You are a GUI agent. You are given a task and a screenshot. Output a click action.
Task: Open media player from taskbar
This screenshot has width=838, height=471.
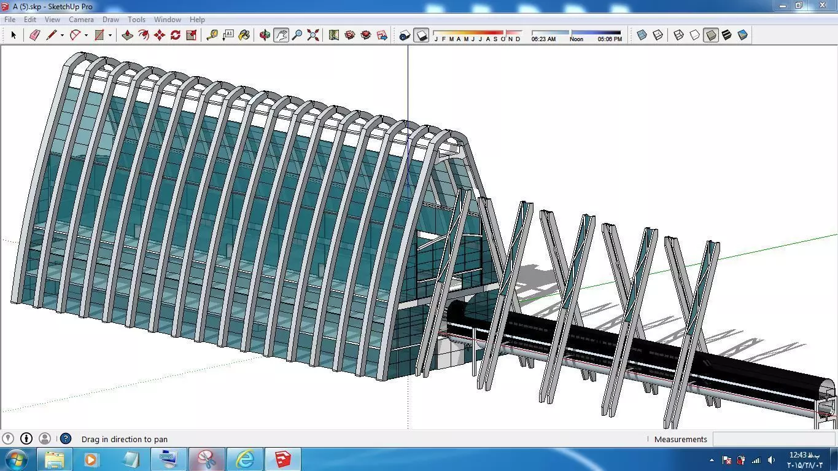point(91,459)
